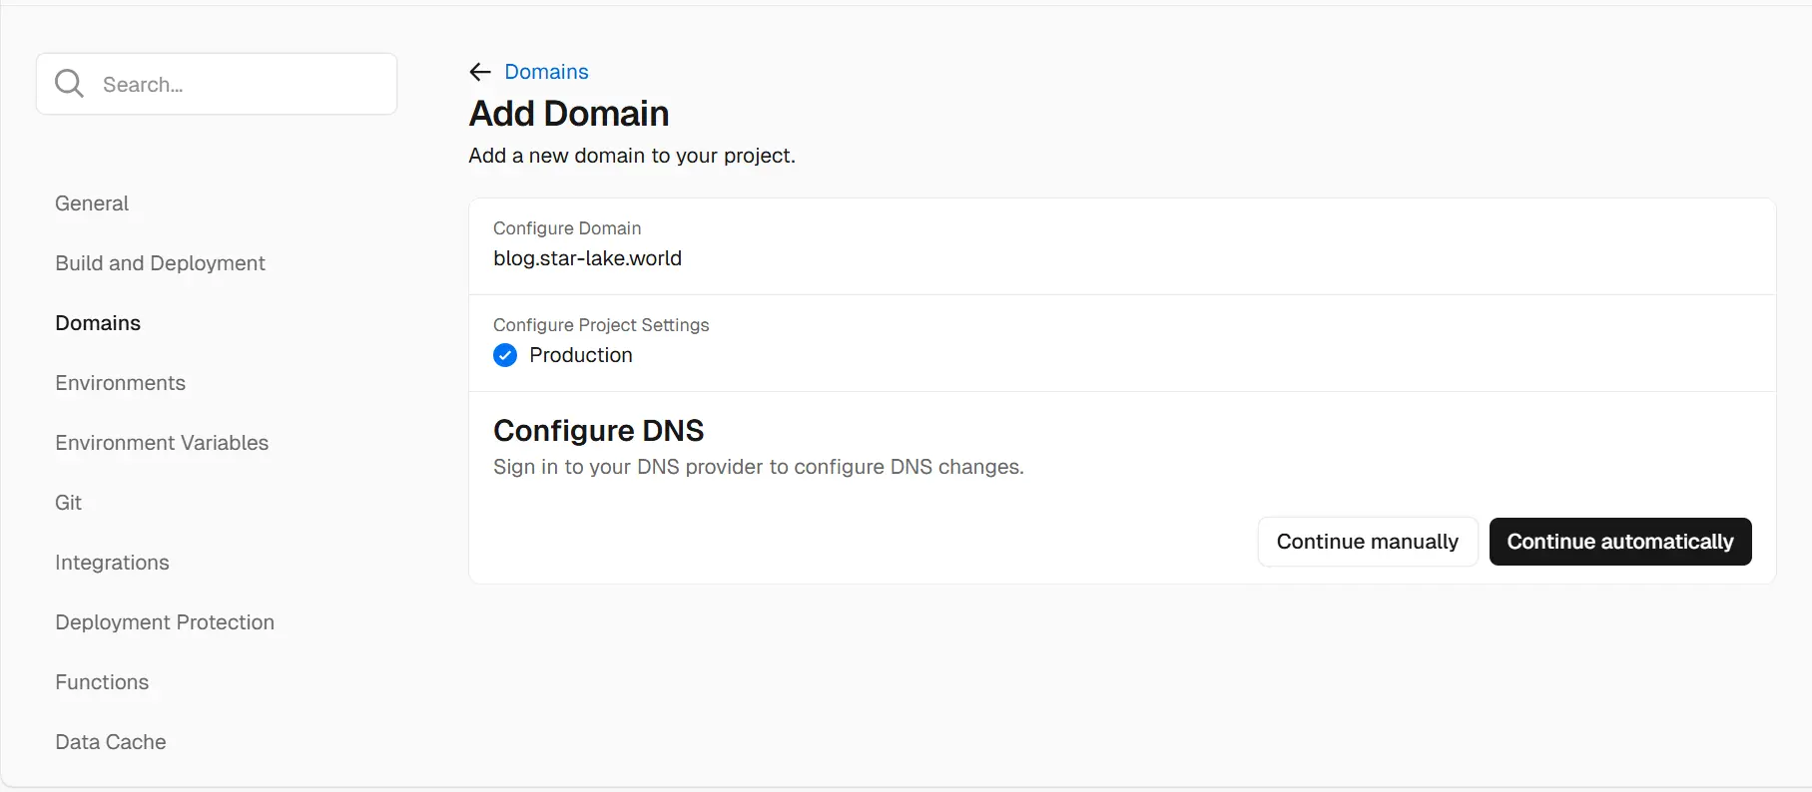Image resolution: width=1812 pixels, height=792 pixels.
Task: Select Functions in sidebar
Action: (x=102, y=682)
